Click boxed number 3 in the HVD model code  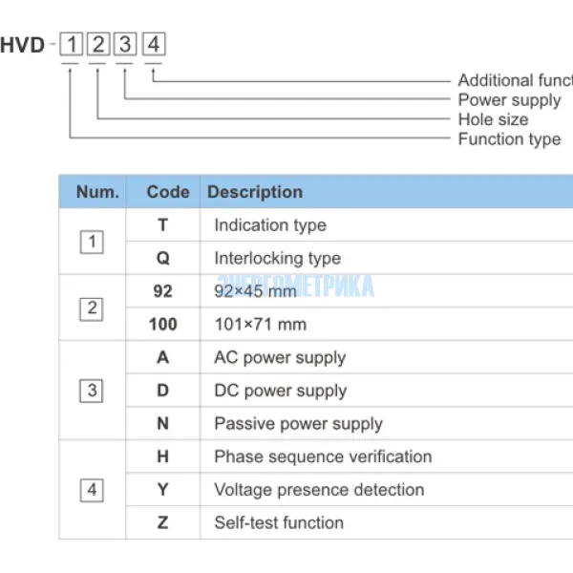126,44
